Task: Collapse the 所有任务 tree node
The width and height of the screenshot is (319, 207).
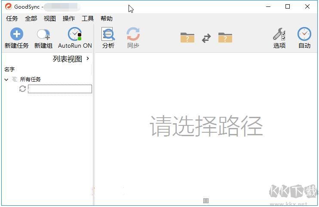Action: tap(6, 79)
